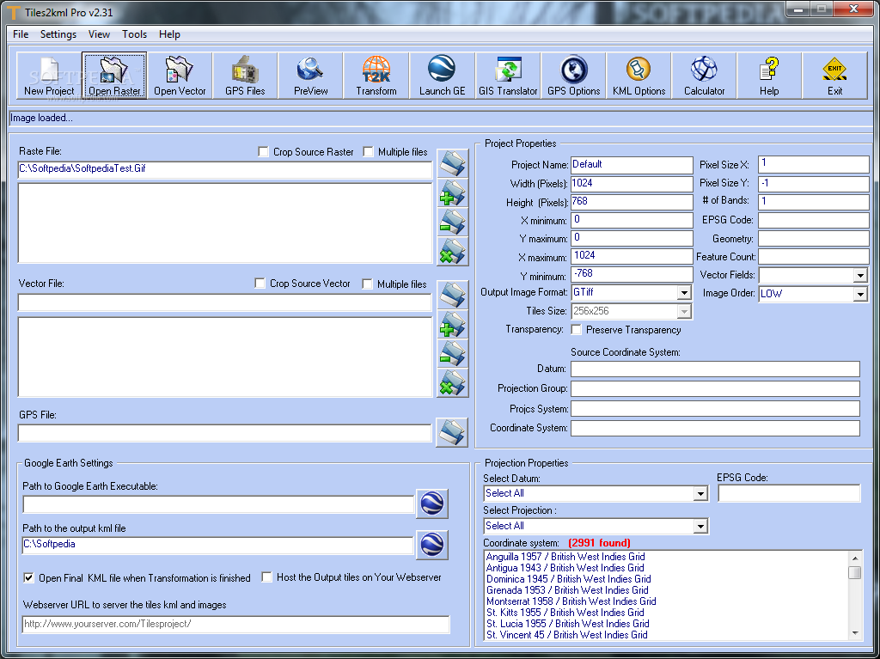880x659 pixels.
Task: Enable Crop Source Raster checkbox
Action: 263,151
